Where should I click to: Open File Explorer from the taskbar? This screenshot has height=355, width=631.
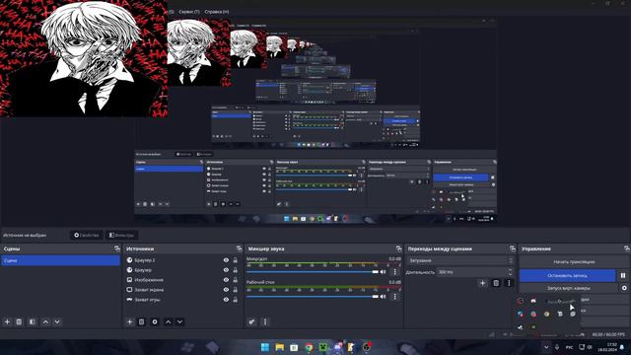click(279, 347)
